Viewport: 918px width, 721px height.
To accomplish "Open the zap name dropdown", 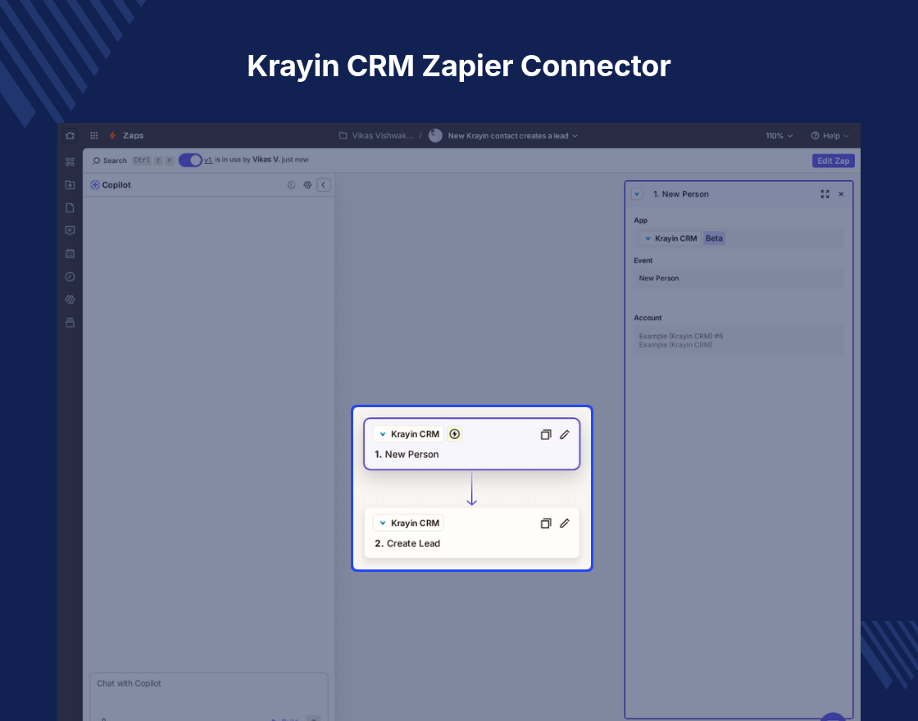I will click(x=513, y=136).
